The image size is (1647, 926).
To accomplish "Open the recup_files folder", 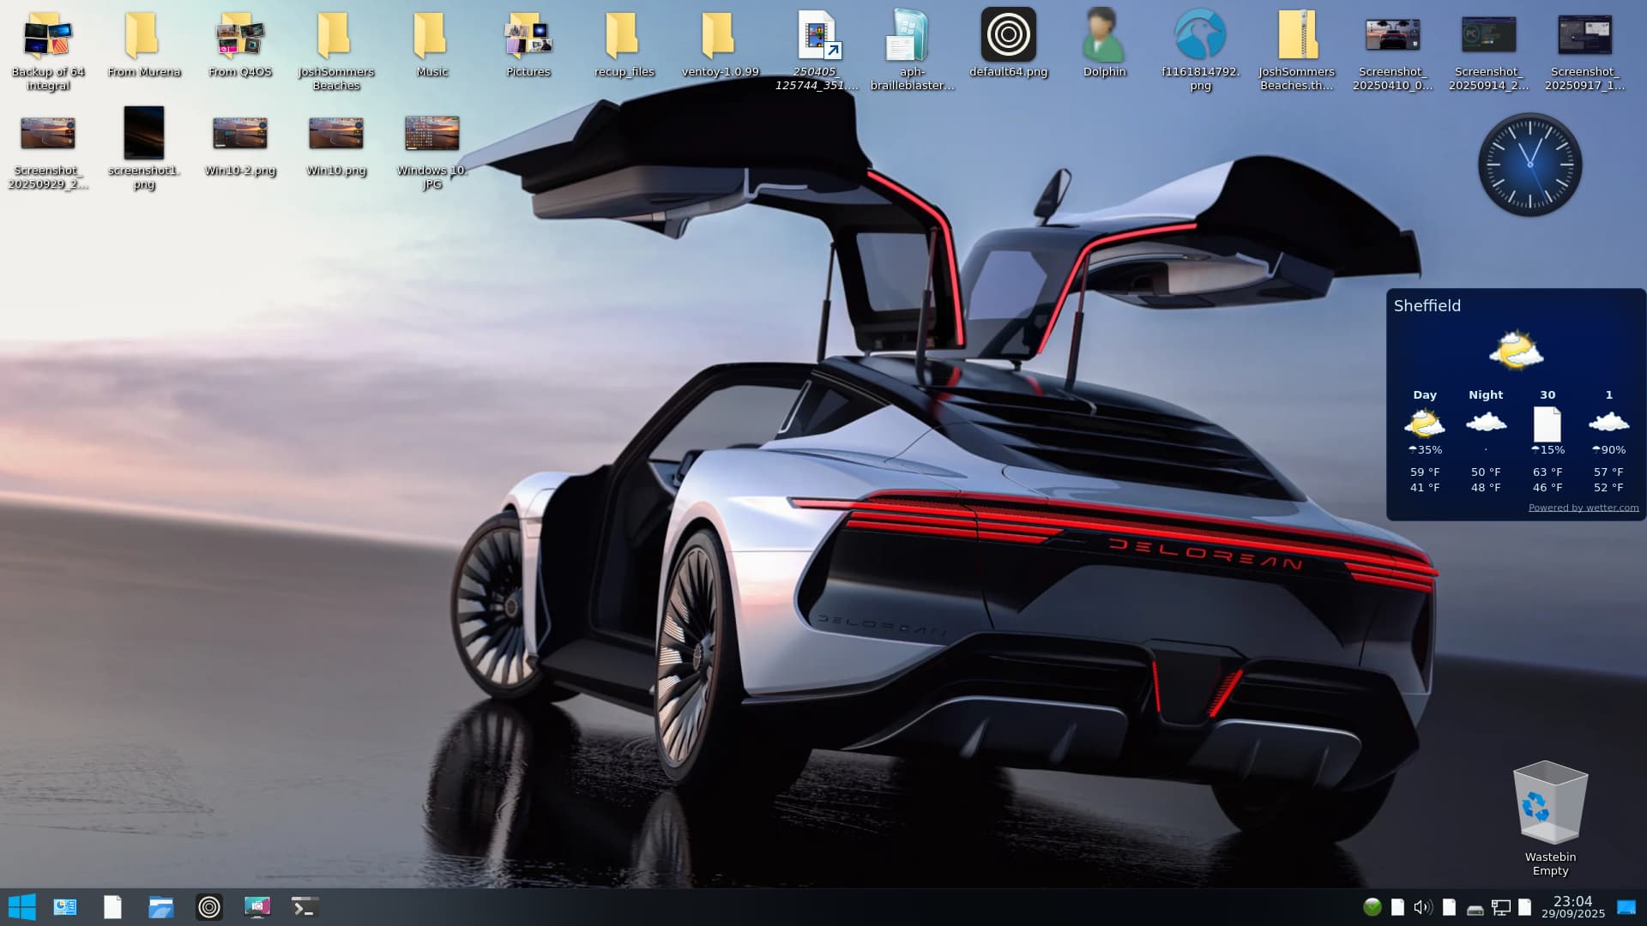I will 624,36.
